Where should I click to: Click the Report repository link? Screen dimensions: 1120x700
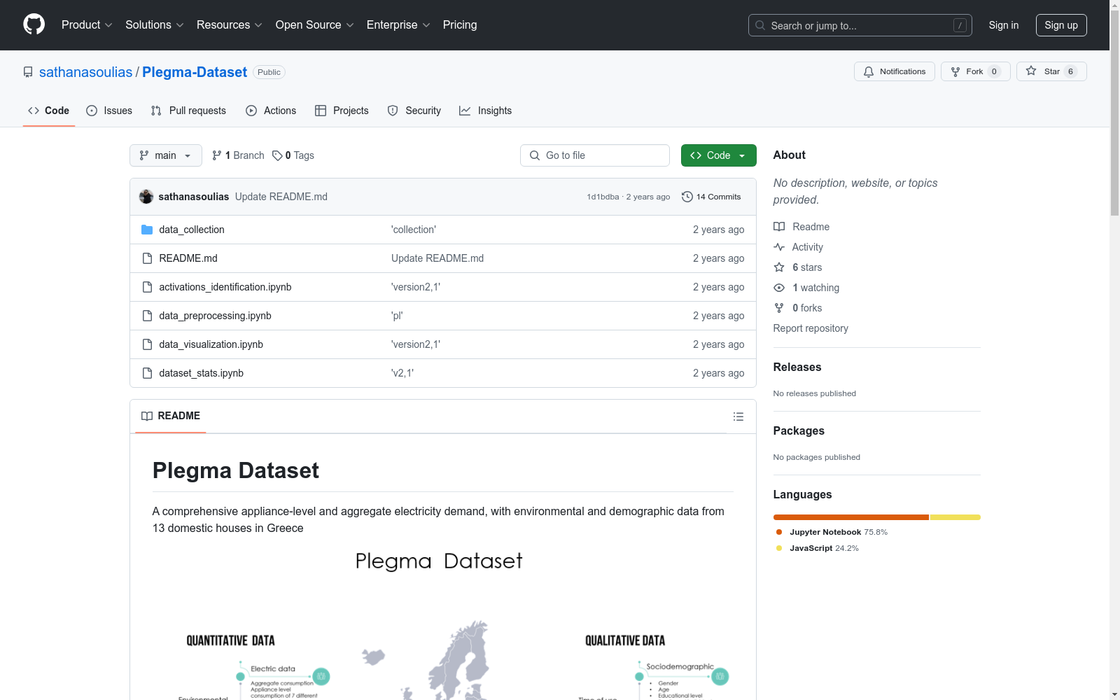point(811,328)
